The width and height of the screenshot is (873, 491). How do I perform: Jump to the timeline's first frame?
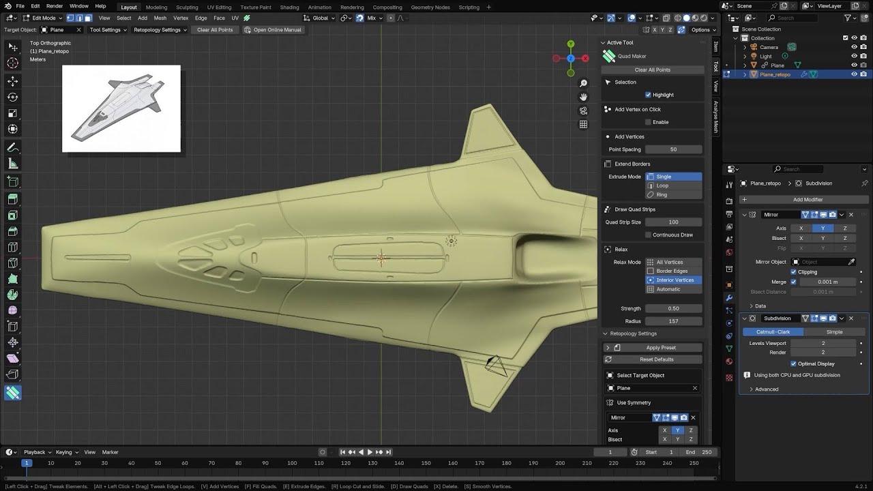pos(342,452)
